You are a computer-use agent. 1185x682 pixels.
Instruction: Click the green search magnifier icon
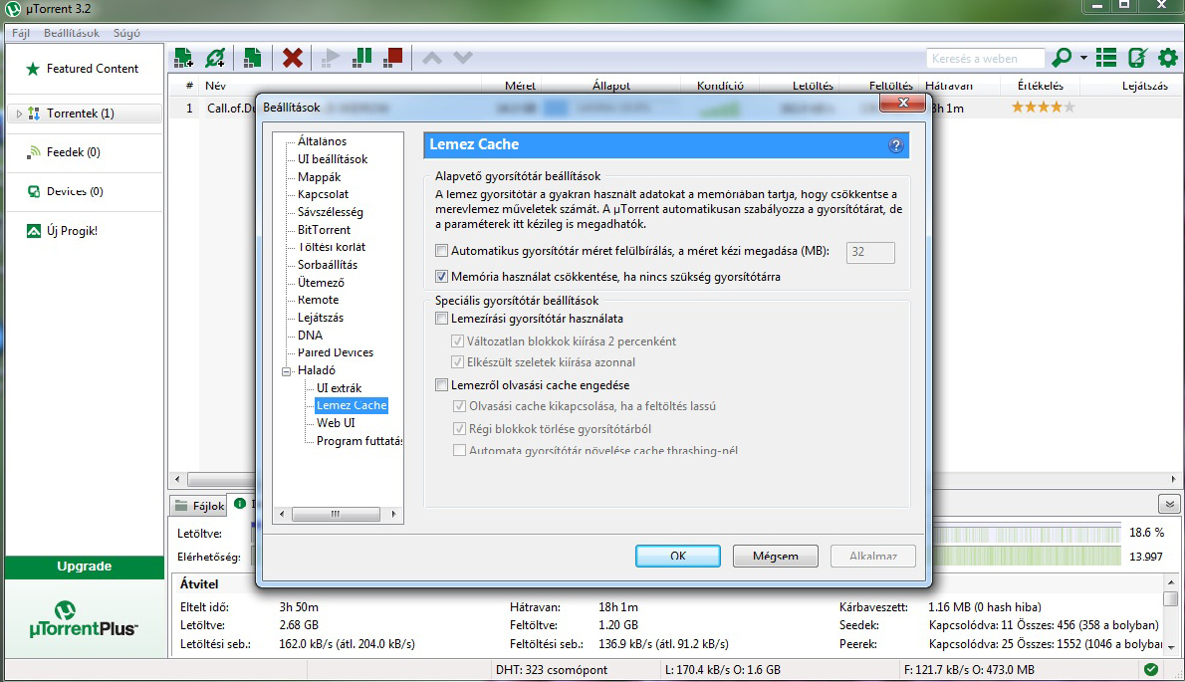(1062, 58)
